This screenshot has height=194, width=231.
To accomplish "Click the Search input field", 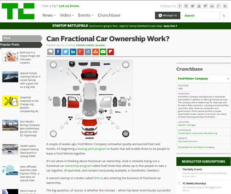I will point(201,16).
